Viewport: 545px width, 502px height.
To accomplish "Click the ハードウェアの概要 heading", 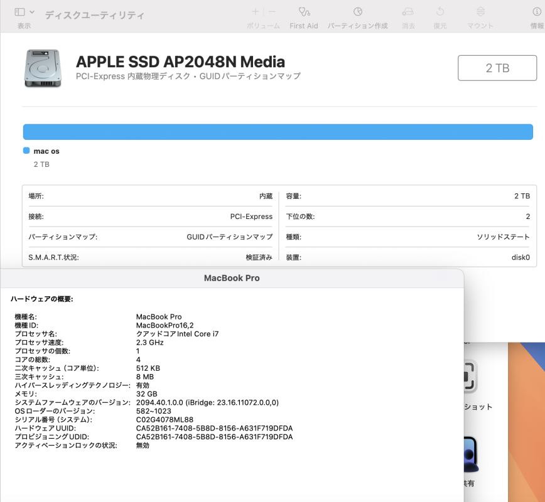I will (42, 299).
